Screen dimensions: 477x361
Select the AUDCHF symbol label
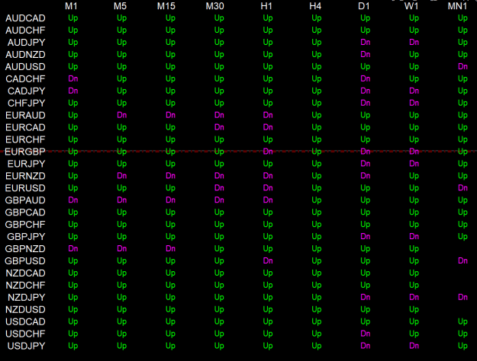(25, 30)
